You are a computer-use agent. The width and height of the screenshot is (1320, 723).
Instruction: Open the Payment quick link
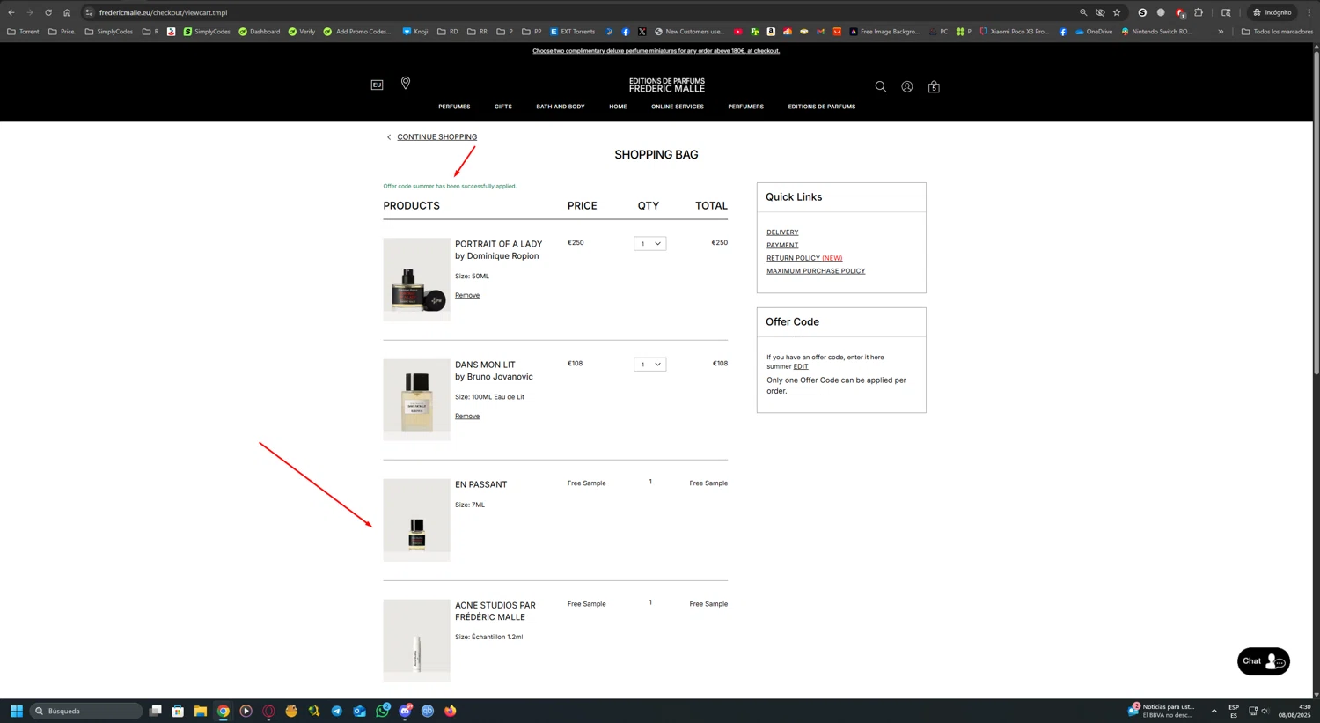click(782, 246)
